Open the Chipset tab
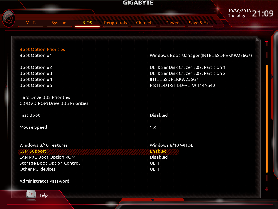Screen dimensions: 278x209 [x=144, y=23]
